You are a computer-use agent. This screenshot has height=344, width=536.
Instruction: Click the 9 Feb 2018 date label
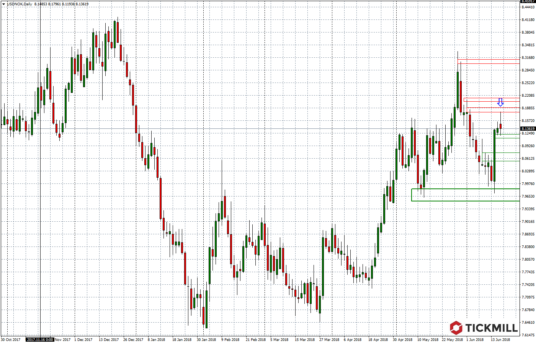[x=230, y=339]
